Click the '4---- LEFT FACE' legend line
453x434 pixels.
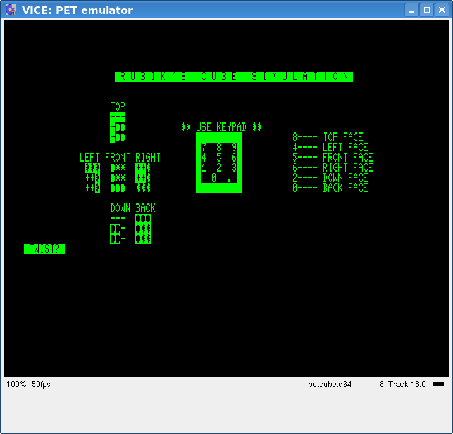click(x=330, y=147)
